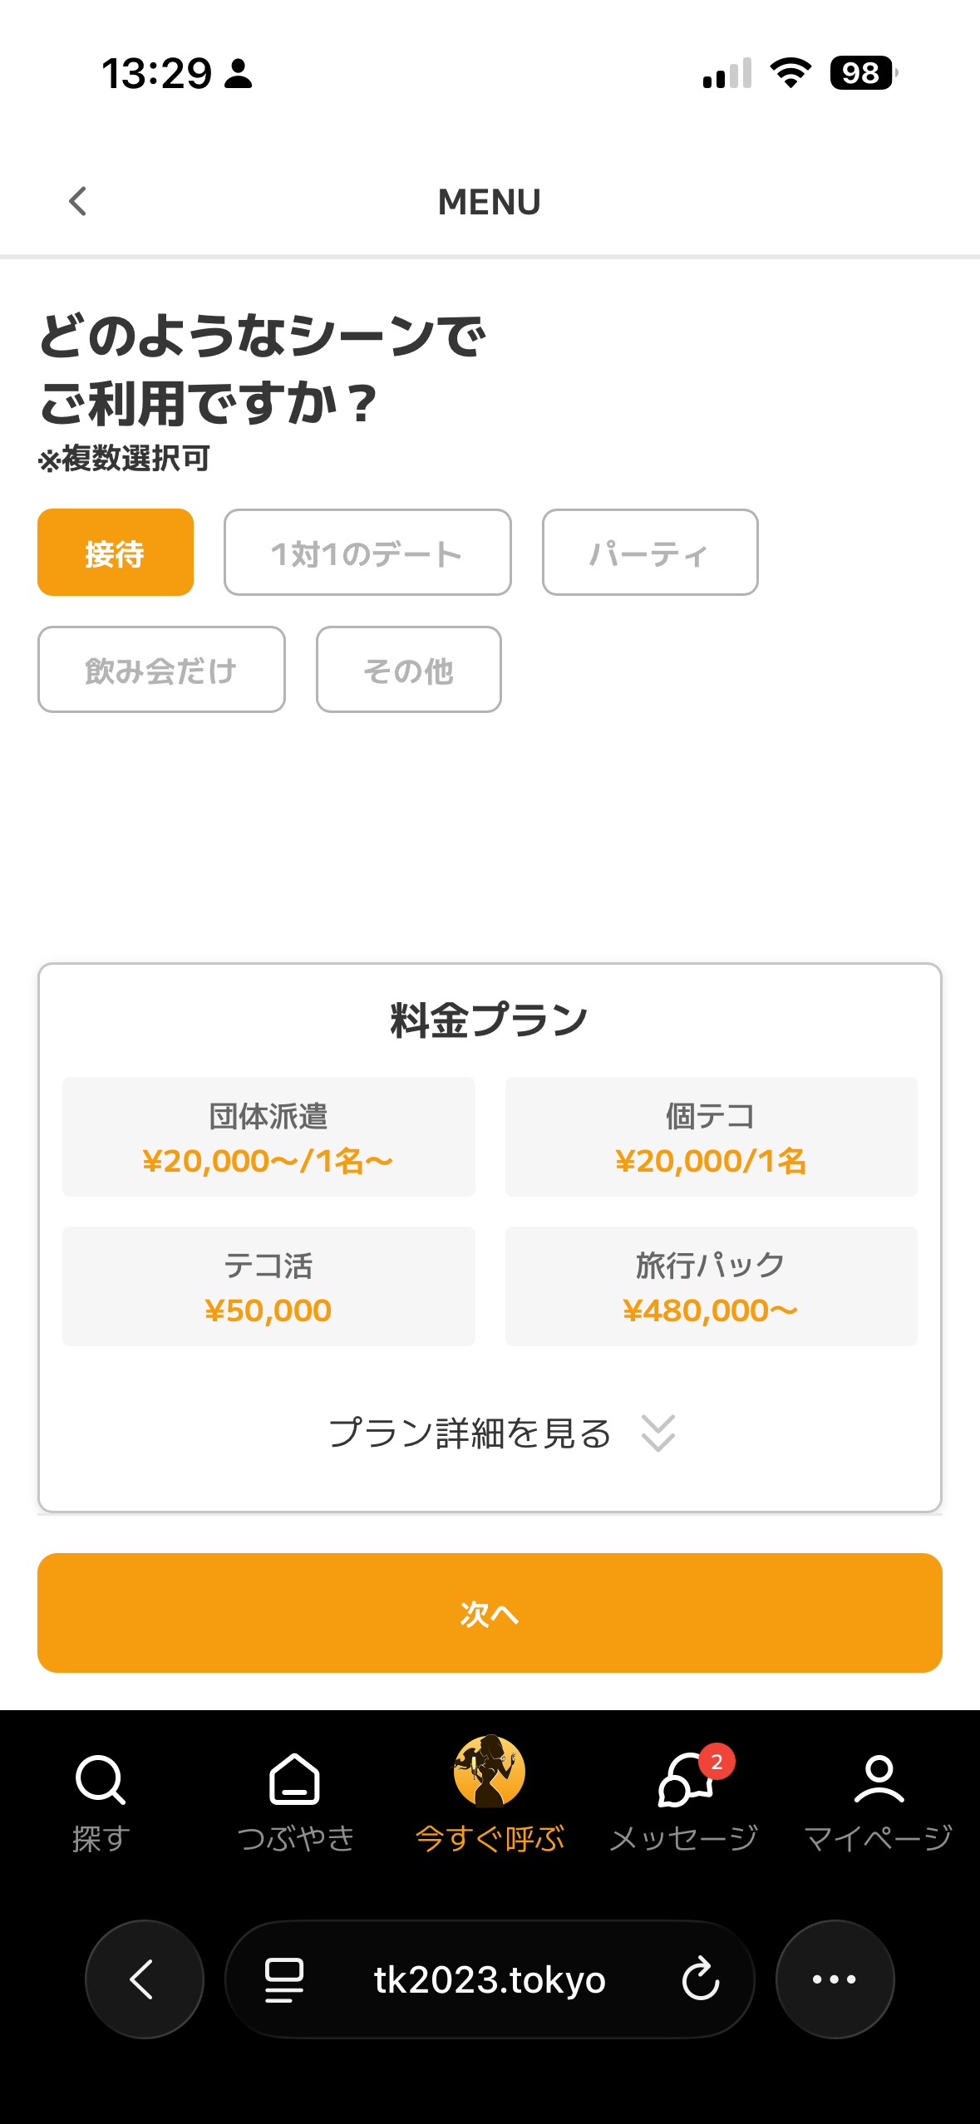Viewport: 980px width, 2124px height.
Task: Open browser more options (three dots)
Action: coord(835,1979)
